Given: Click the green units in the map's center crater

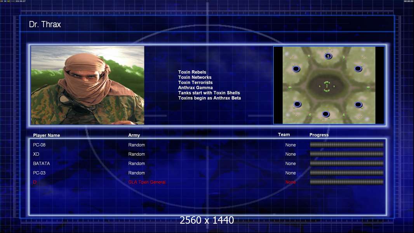Looking at the screenshot, I should tap(327, 87).
